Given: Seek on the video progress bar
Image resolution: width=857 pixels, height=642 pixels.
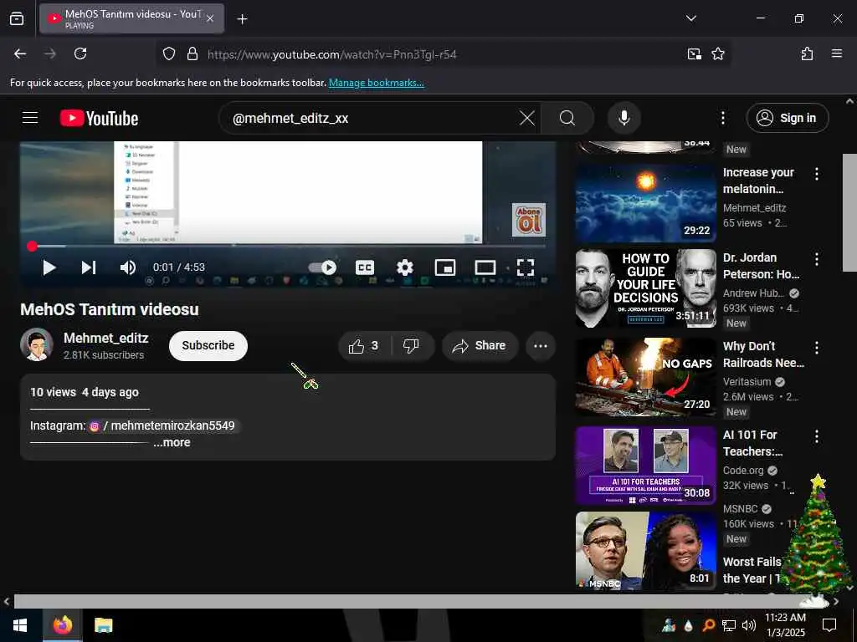Looking at the screenshot, I should tap(288, 247).
